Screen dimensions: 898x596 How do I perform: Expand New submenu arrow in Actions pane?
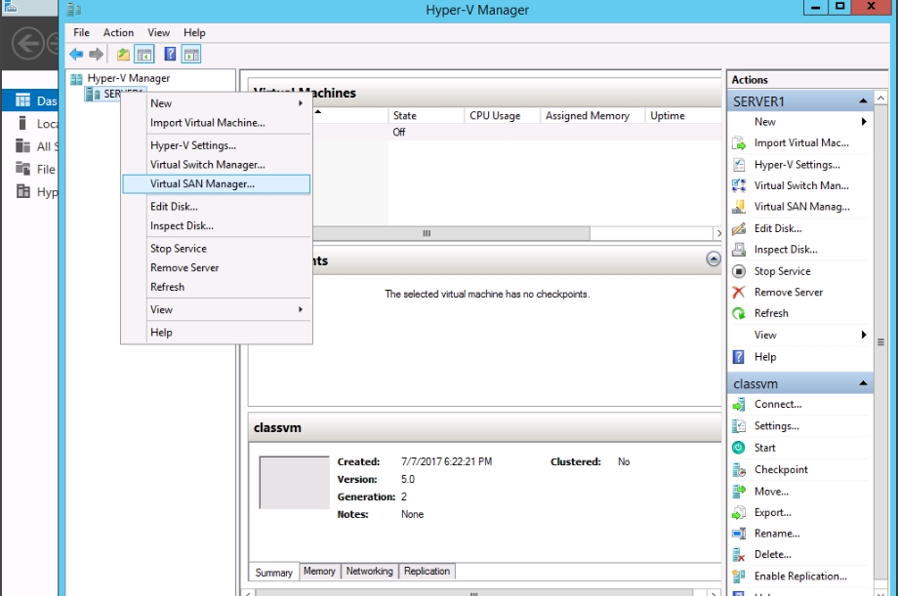click(864, 121)
